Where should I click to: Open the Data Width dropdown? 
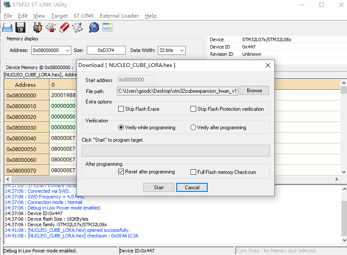coord(182,50)
